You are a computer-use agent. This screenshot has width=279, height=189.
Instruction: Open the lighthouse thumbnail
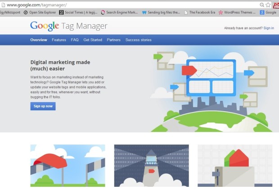(x=151, y=166)
